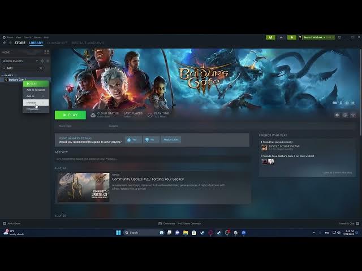The height and width of the screenshot is (271, 362).
Task: Click thumbs-down No recommendation button
Action: click(151, 139)
